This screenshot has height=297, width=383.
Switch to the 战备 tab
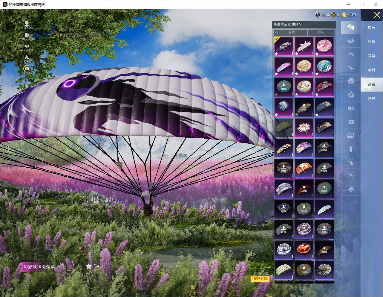coord(372,84)
